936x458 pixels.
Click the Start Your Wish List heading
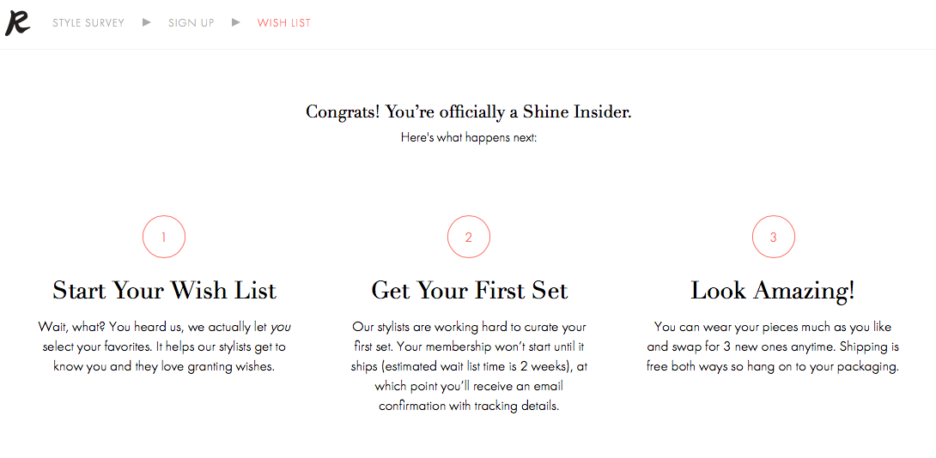pos(164,291)
